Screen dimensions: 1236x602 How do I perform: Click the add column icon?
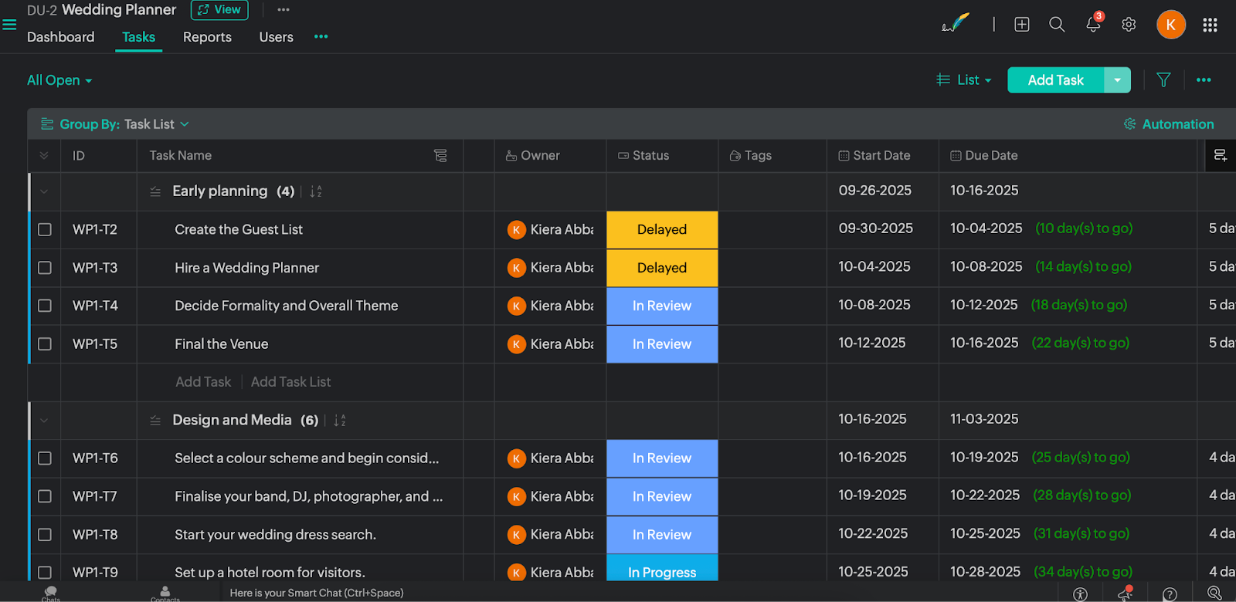pyautogui.click(x=1221, y=156)
